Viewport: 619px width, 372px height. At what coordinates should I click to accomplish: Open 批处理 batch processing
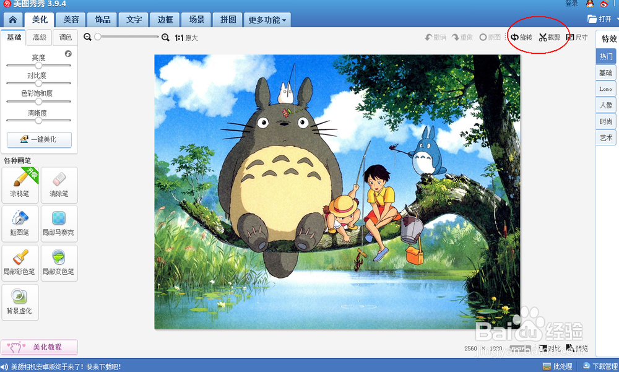point(558,366)
